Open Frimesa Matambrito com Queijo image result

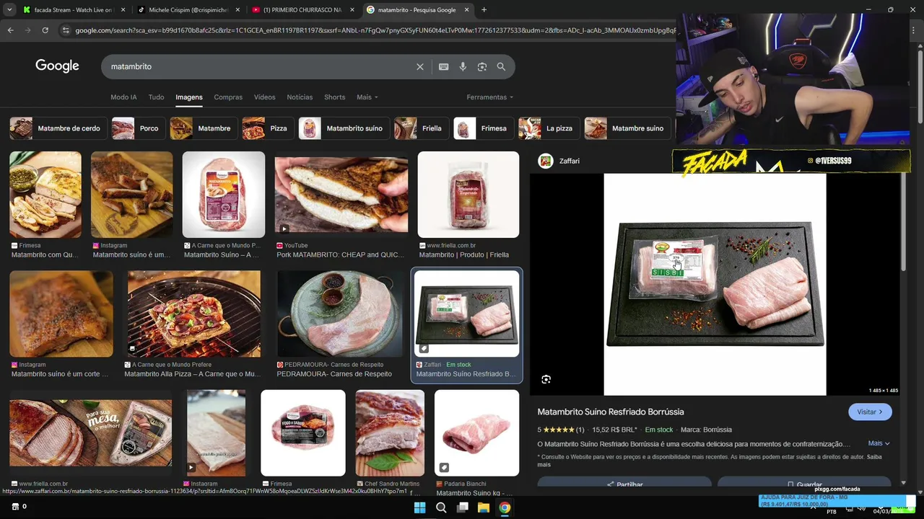click(x=45, y=195)
